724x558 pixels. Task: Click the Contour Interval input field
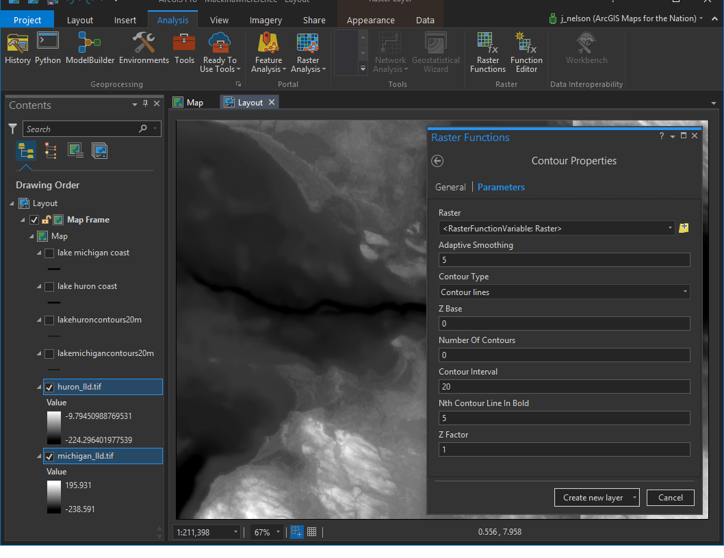pos(564,387)
